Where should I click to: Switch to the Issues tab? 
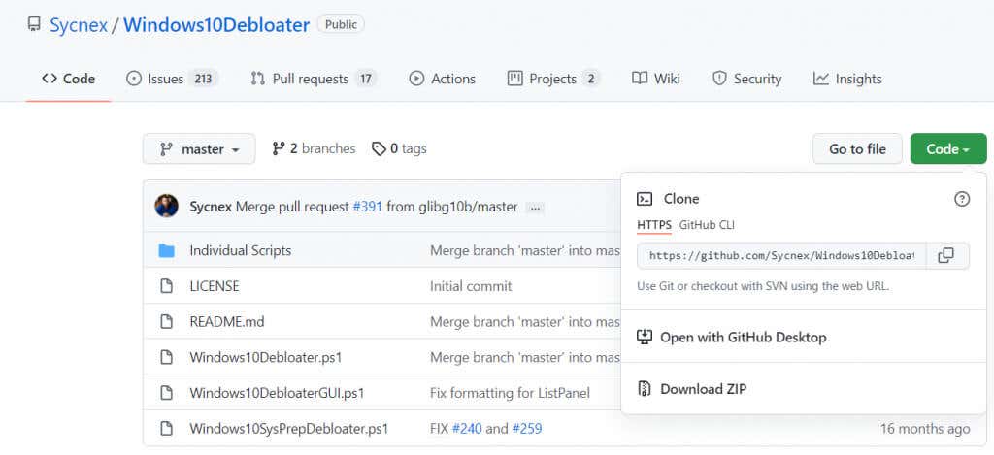[173, 79]
